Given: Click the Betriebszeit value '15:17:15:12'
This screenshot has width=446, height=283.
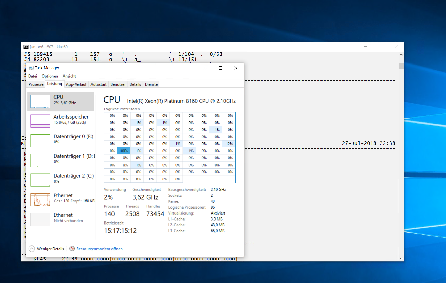Looking at the screenshot, I should coord(120,231).
